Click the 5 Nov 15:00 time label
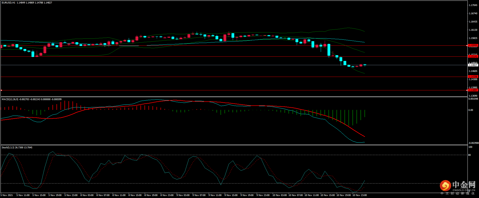The width and height of the screenshot is (479, 198). click(x=39, y=195)
